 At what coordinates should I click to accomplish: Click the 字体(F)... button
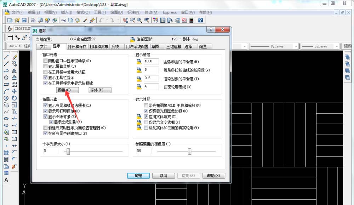(100, 90)
